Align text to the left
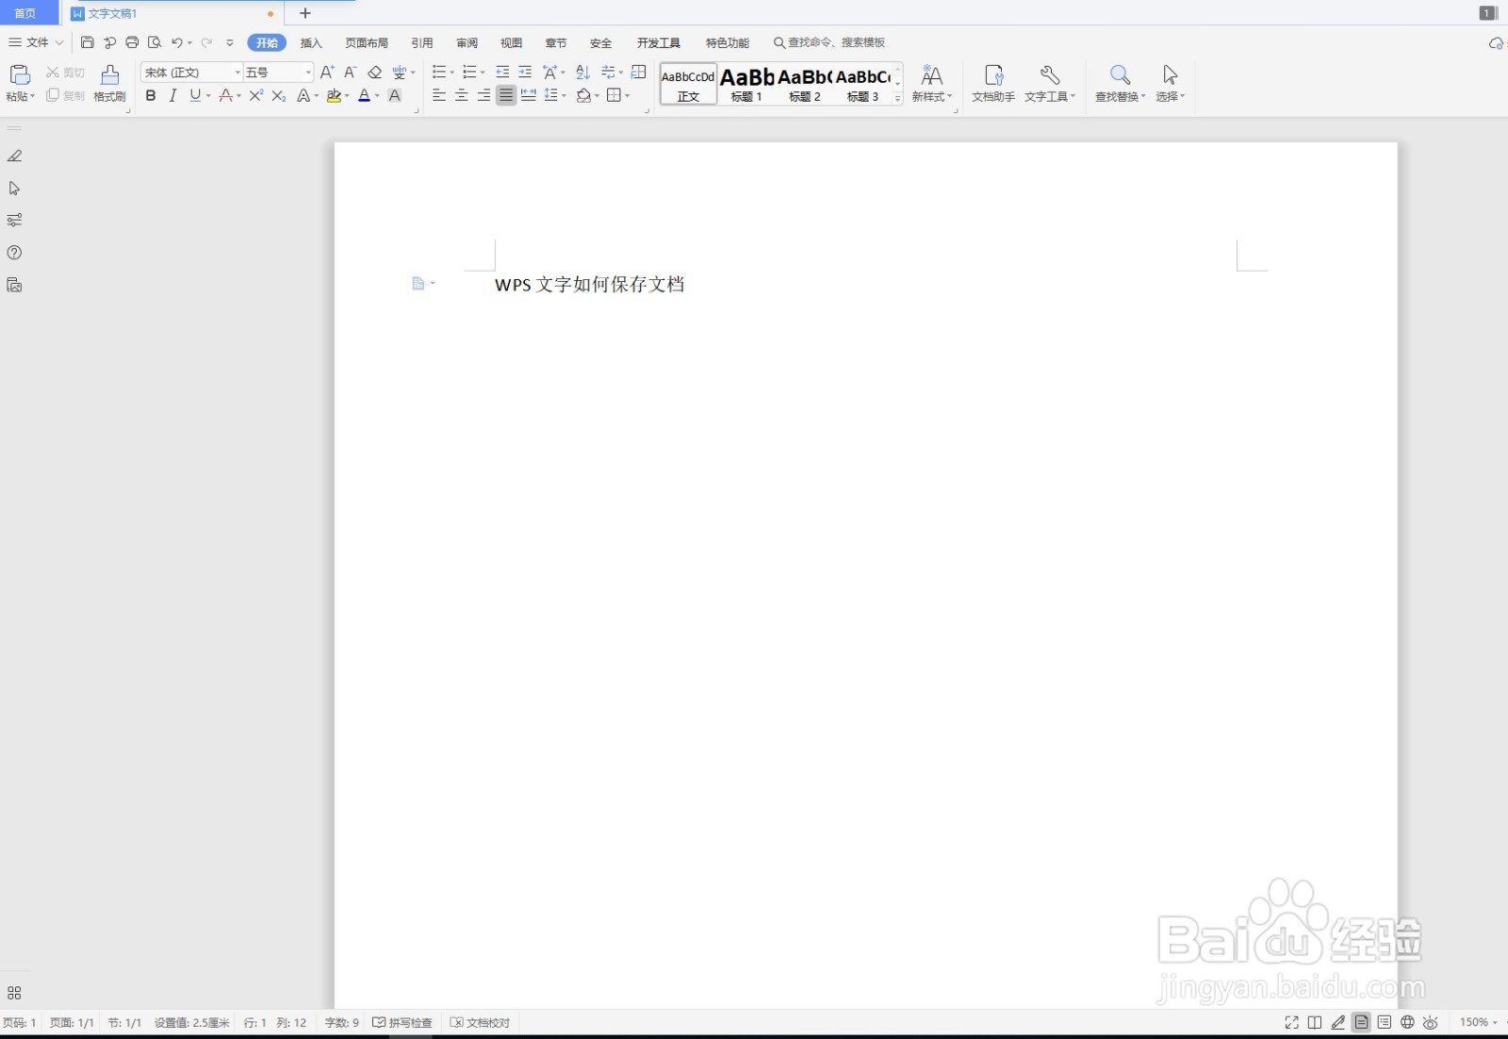The image size is (1508, 1039). [439, 95]
